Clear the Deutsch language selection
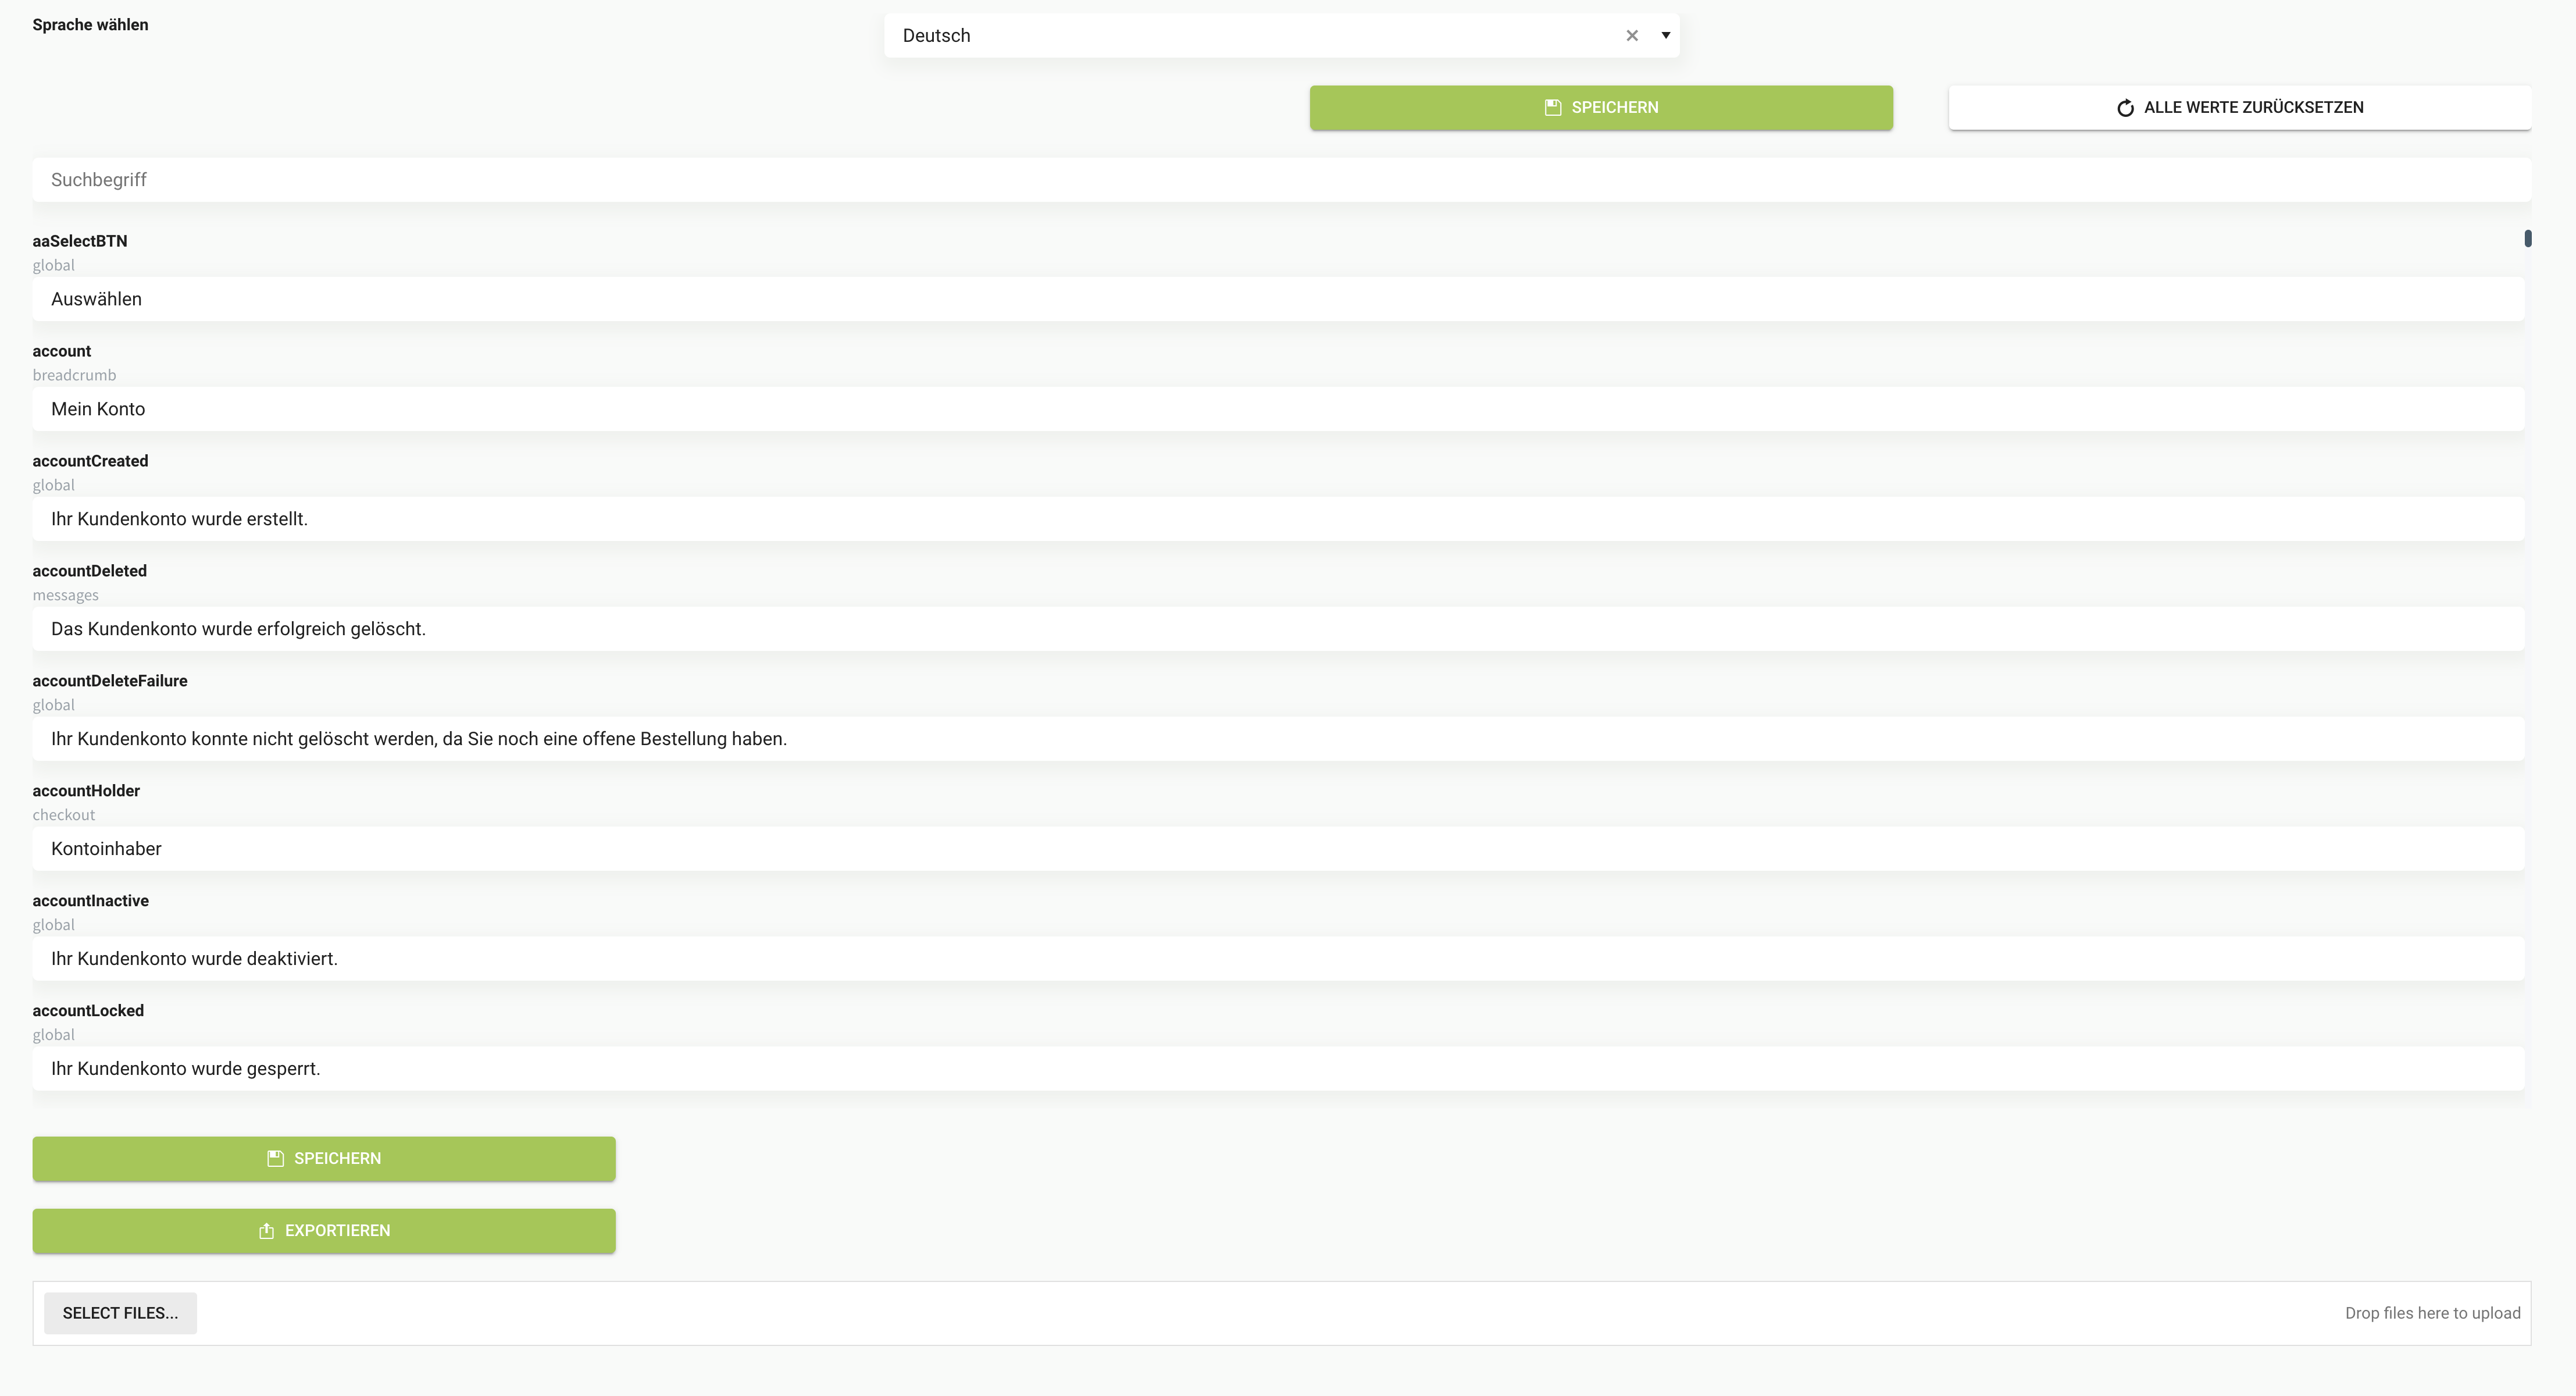Image resolution: width=2576 pixels, height=1396 pixels. [x=1632, y=36]
